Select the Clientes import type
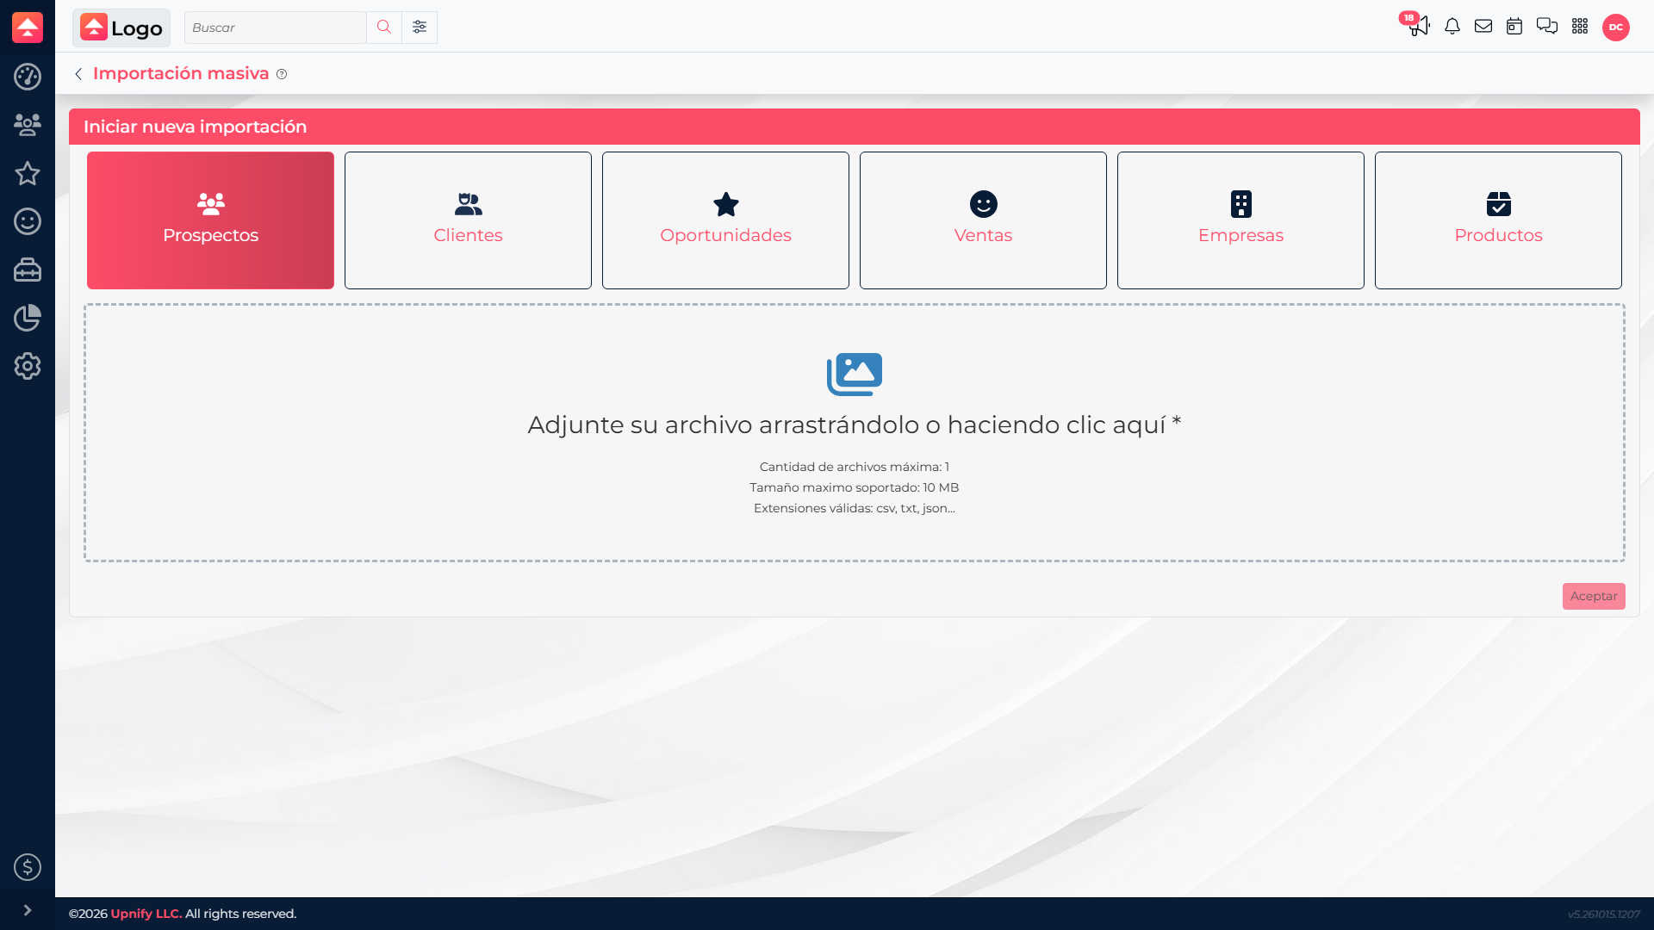The width and height of the screenshot is (1654, 930). [x=468, y=220]
